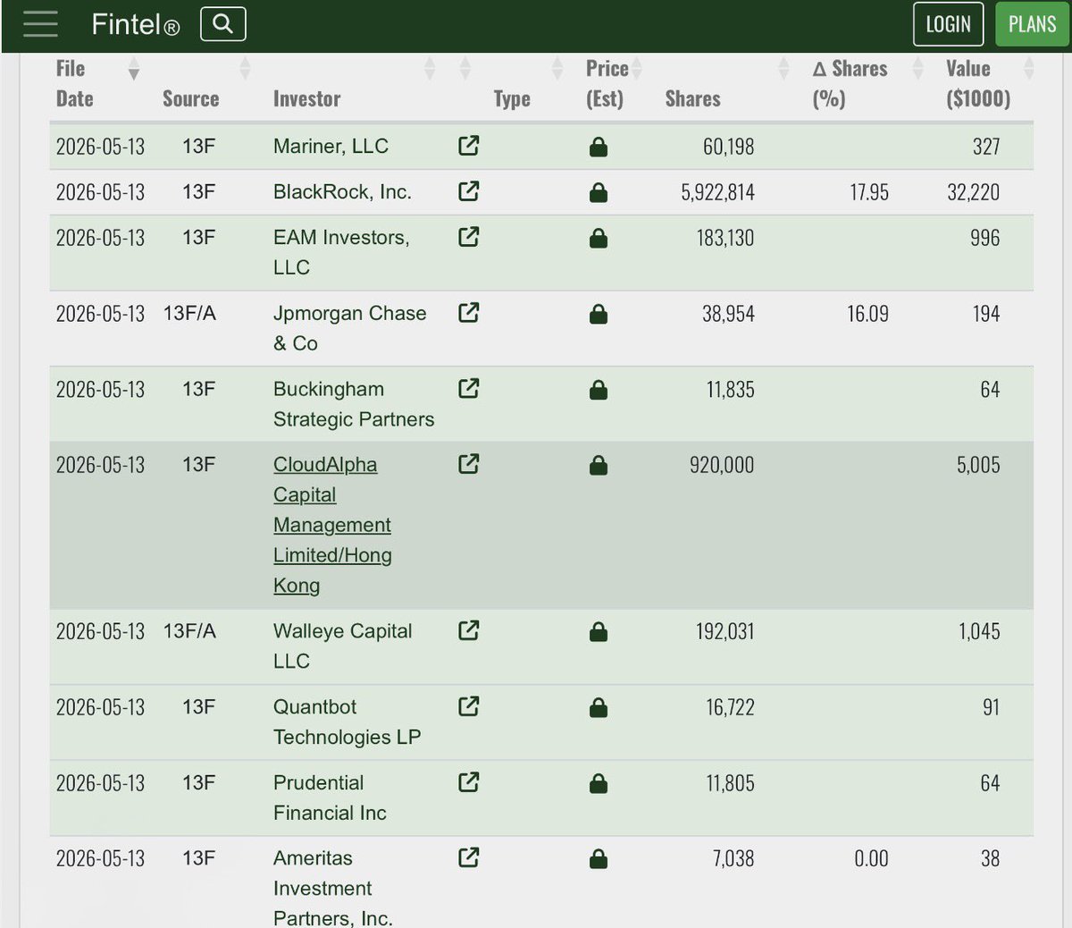Screen dimensions: 1072x928
Task: Open external link for EAM Investors
Action: coord(469,236)
